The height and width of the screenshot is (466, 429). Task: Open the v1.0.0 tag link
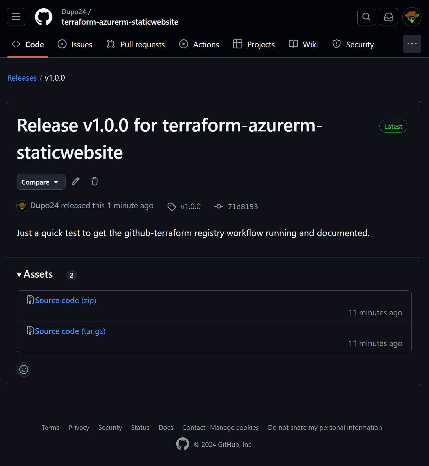(x=191, y=207)
